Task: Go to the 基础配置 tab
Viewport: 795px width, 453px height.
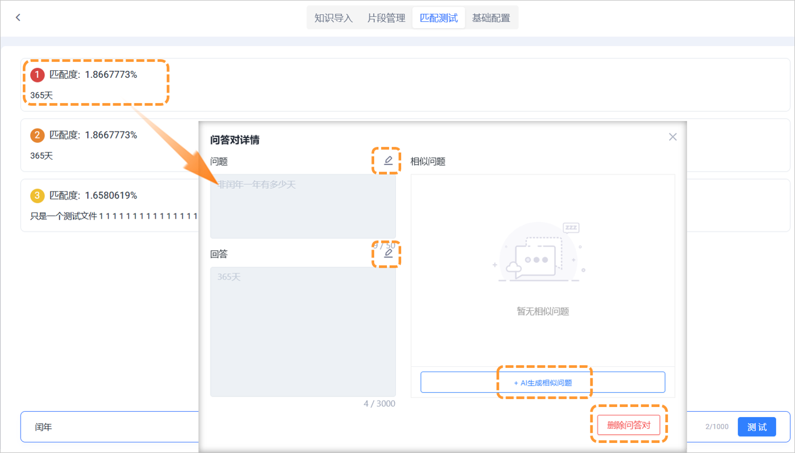Action: pyautogui.click(x=491, y=18)
